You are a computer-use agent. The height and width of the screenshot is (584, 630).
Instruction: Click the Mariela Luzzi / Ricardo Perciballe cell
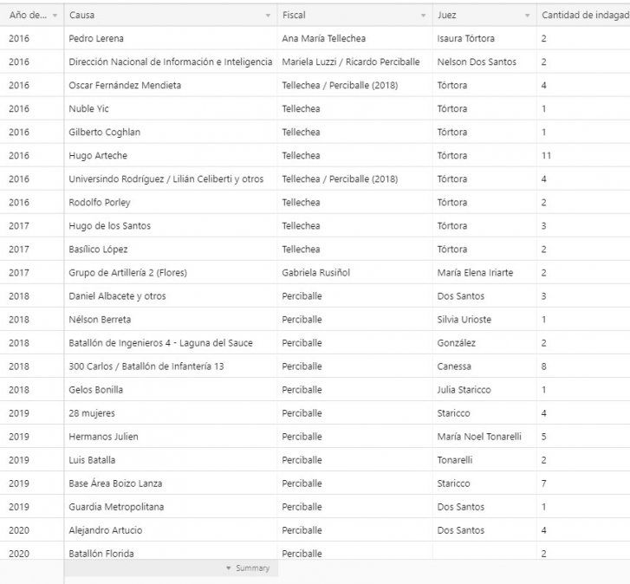[350, 62]
